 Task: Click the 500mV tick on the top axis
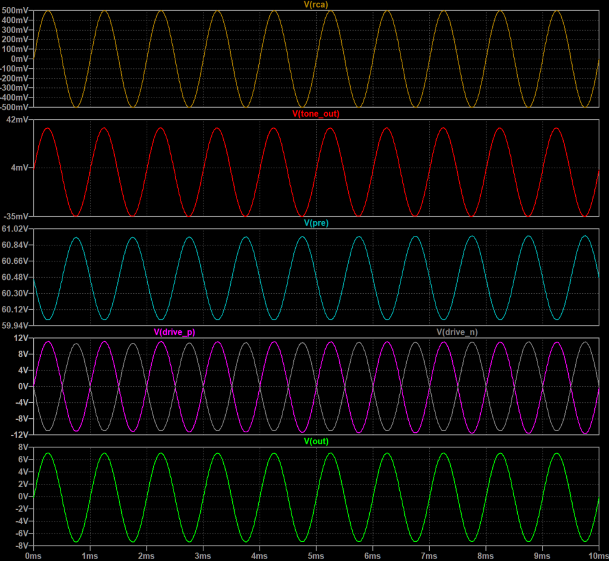(16, 11)
